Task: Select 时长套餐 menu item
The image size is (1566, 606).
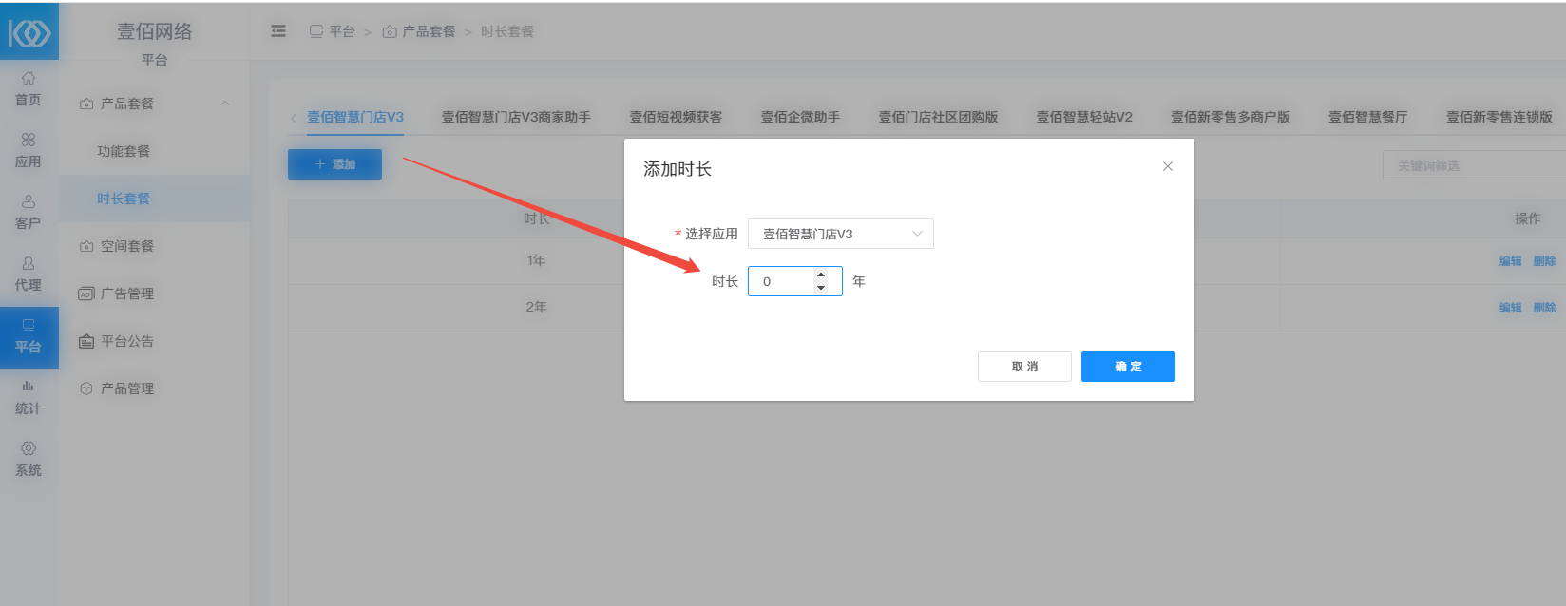Action: point(124,199)
